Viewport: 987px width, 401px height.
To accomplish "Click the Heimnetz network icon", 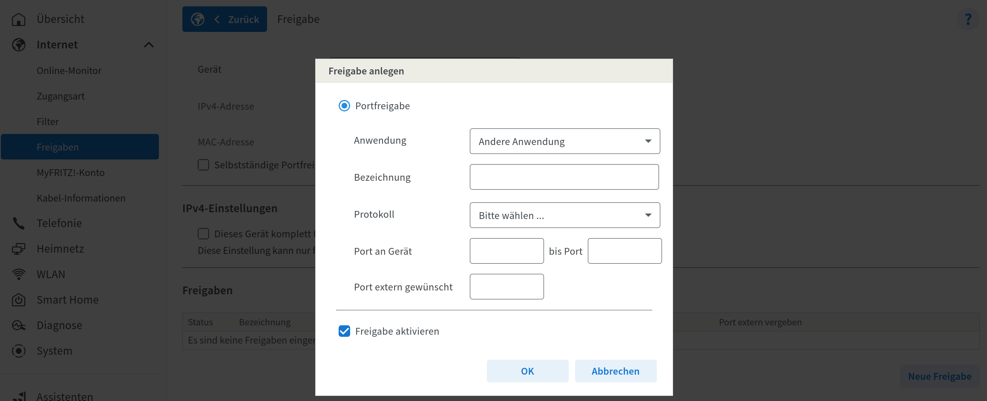I will pos(19,249).
